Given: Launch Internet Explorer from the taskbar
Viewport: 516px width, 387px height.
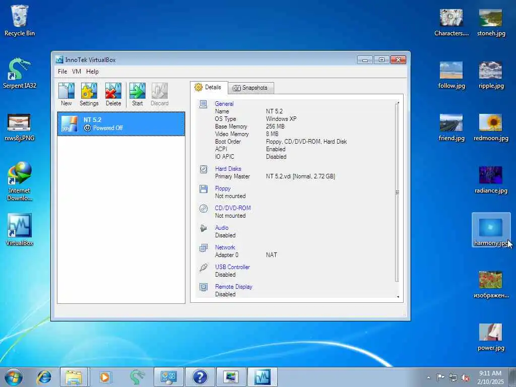Looking at the screenshot, I should (x=44, y=377).
